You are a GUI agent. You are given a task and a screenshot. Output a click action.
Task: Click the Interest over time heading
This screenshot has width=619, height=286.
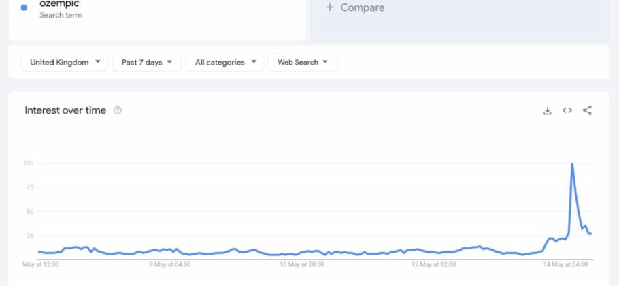point(65,110)
